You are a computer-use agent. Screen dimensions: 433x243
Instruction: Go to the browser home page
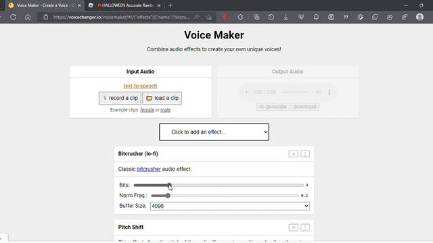click(28, 17)
